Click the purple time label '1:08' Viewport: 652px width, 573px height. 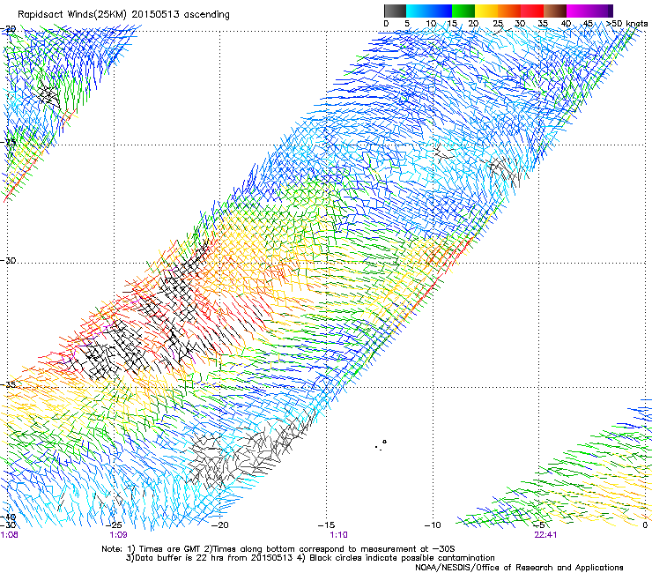click(x=9, y=534)
